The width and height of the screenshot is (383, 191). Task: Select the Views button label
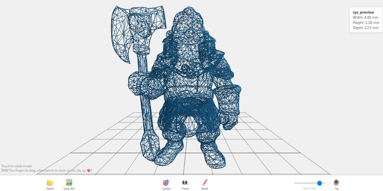tap(185, 189)
